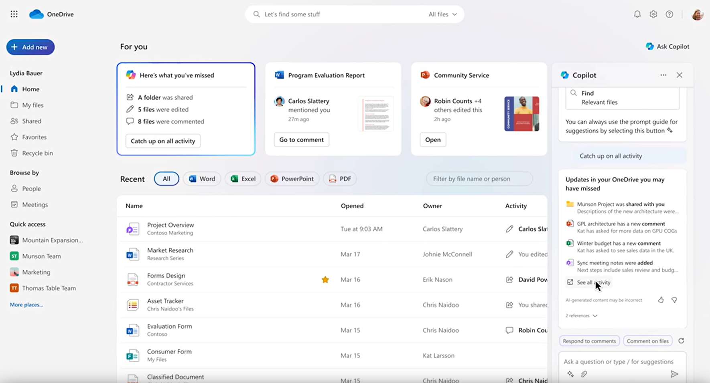This screenshot has width=710, height=383.
Task: Sort by the Opened column header
Action: [x=352, y=206]
